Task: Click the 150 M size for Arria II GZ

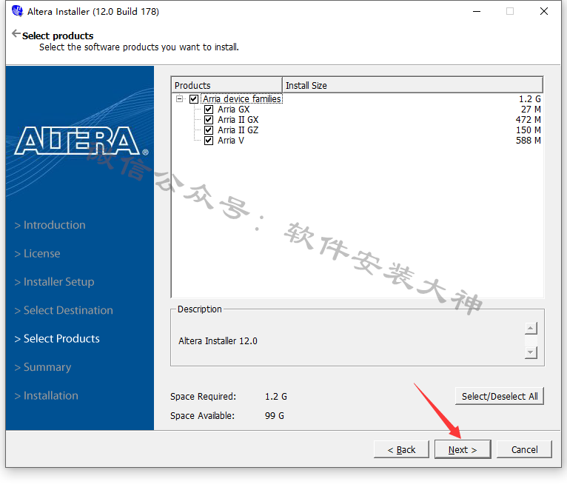Action: [x=529, y=130]
